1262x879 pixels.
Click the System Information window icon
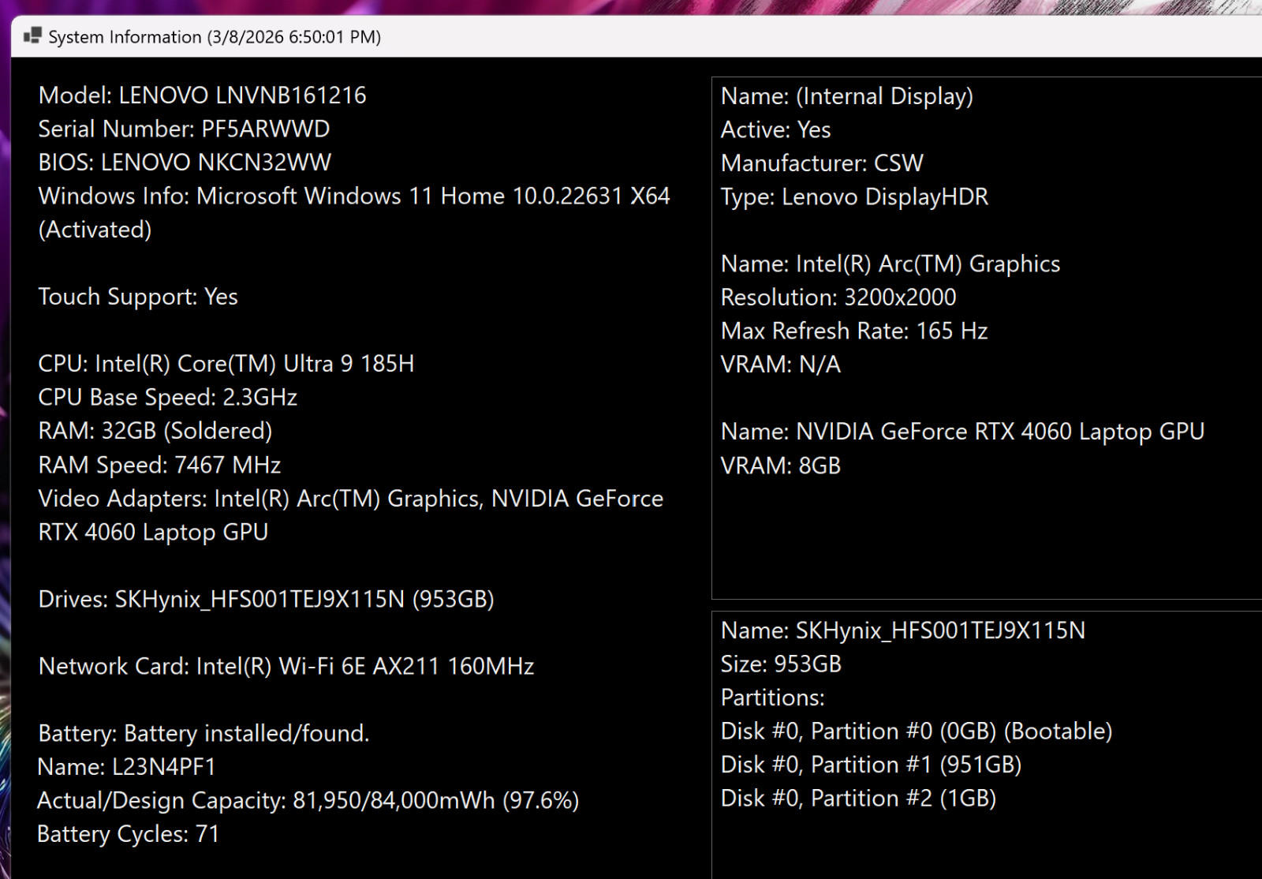click(x=32, y=36)
